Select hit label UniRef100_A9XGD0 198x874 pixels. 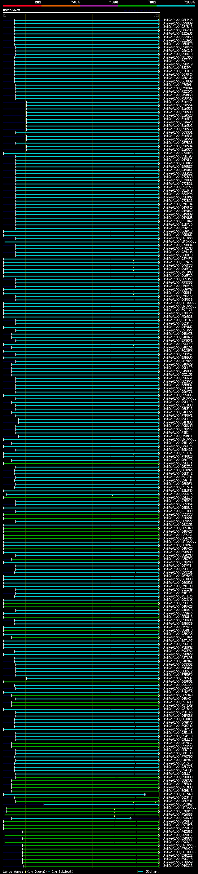click(x=178, y=818)
